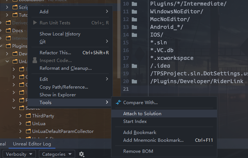This screenshot has width=248, height=158.
Task: Collapse the UnLua plugin folder chevron
Action: tap(7, 61)
